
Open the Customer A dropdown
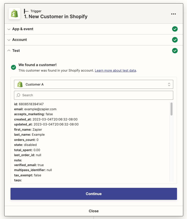pyautogui.click(x=93, y=84)
